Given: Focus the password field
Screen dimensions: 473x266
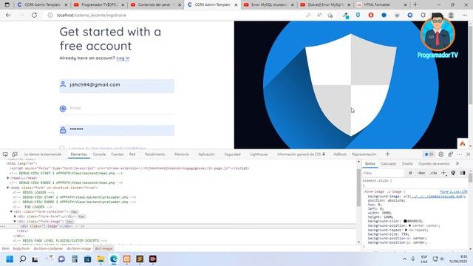Looking at the screenshot, I should tap(117, 130).
